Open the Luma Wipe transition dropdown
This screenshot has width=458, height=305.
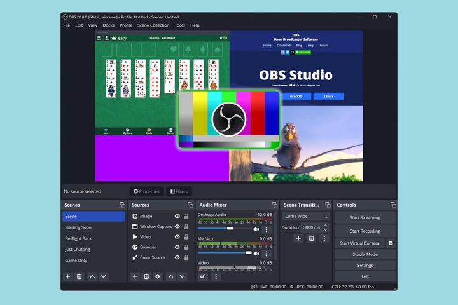(306, 216)
